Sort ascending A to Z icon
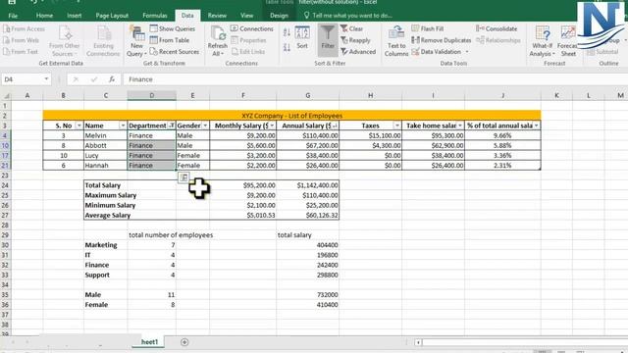Viewport: 628px width, 353px height. coord(287,32)
